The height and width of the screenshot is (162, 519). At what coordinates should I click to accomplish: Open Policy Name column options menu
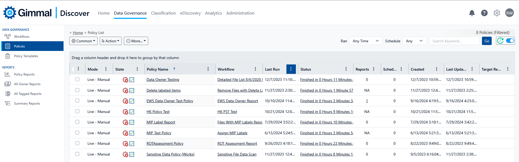[208, 69]
